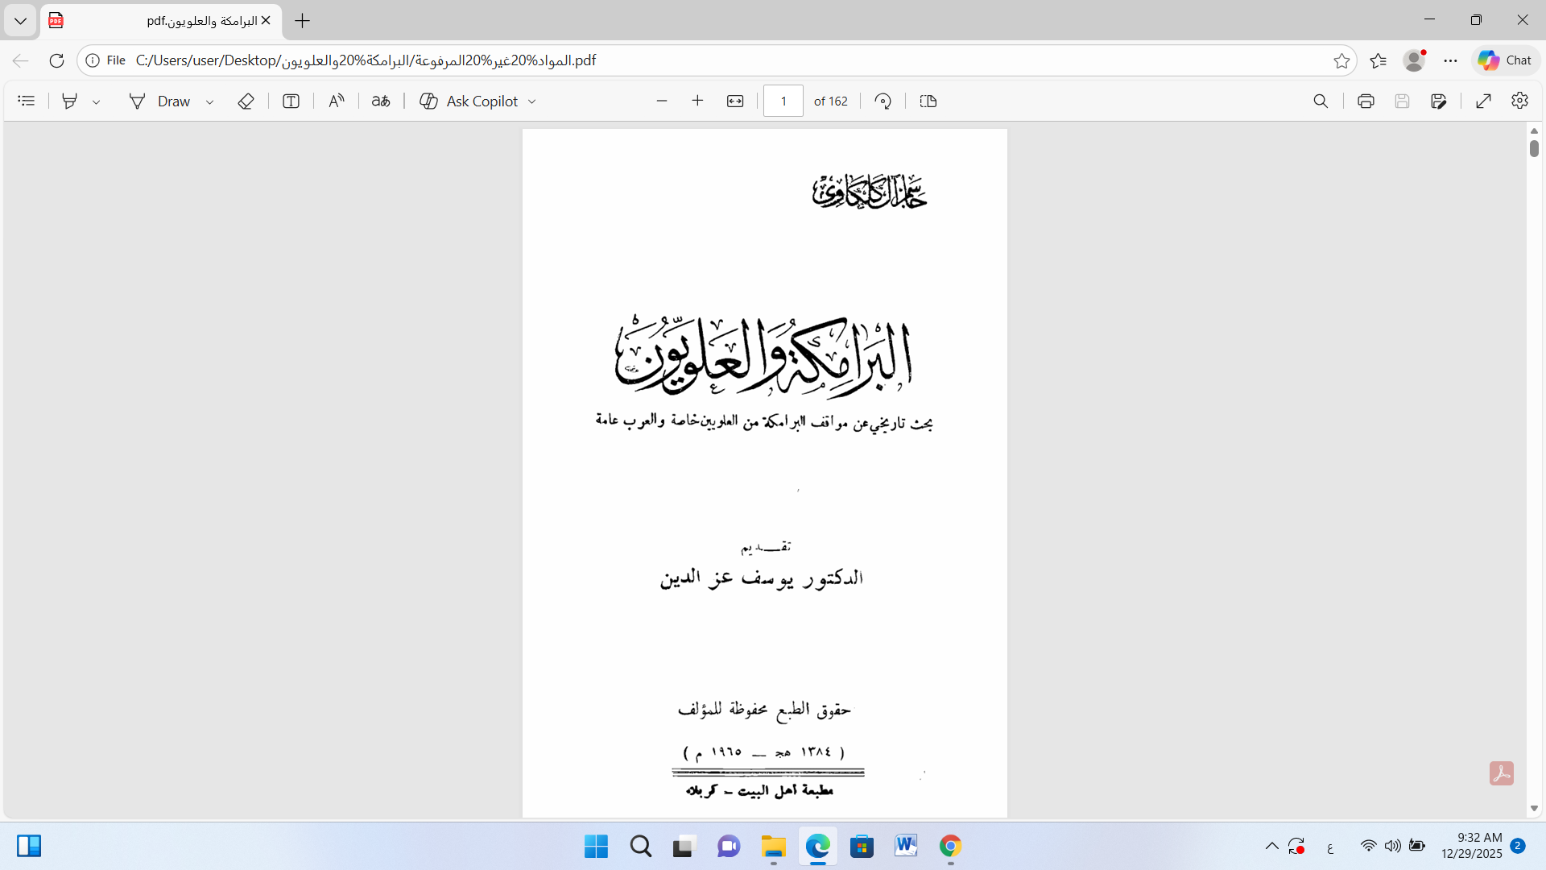1546x870 pixels.
Task: Open Microsoft Word from the taskbar
Action: 906,847
